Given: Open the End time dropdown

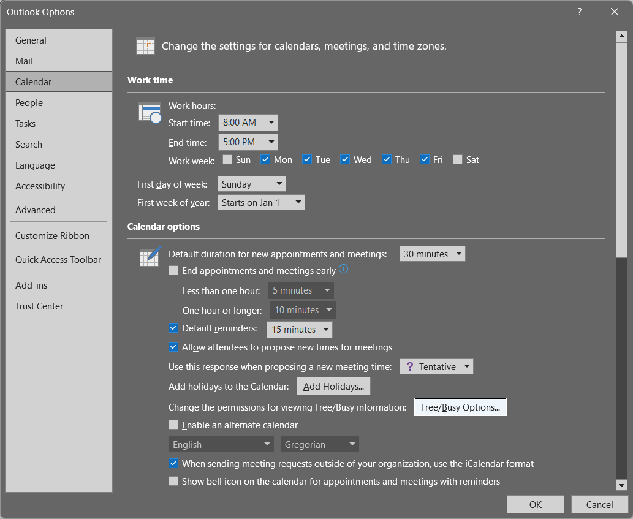Looking at the screenshot, I should 248,142.
